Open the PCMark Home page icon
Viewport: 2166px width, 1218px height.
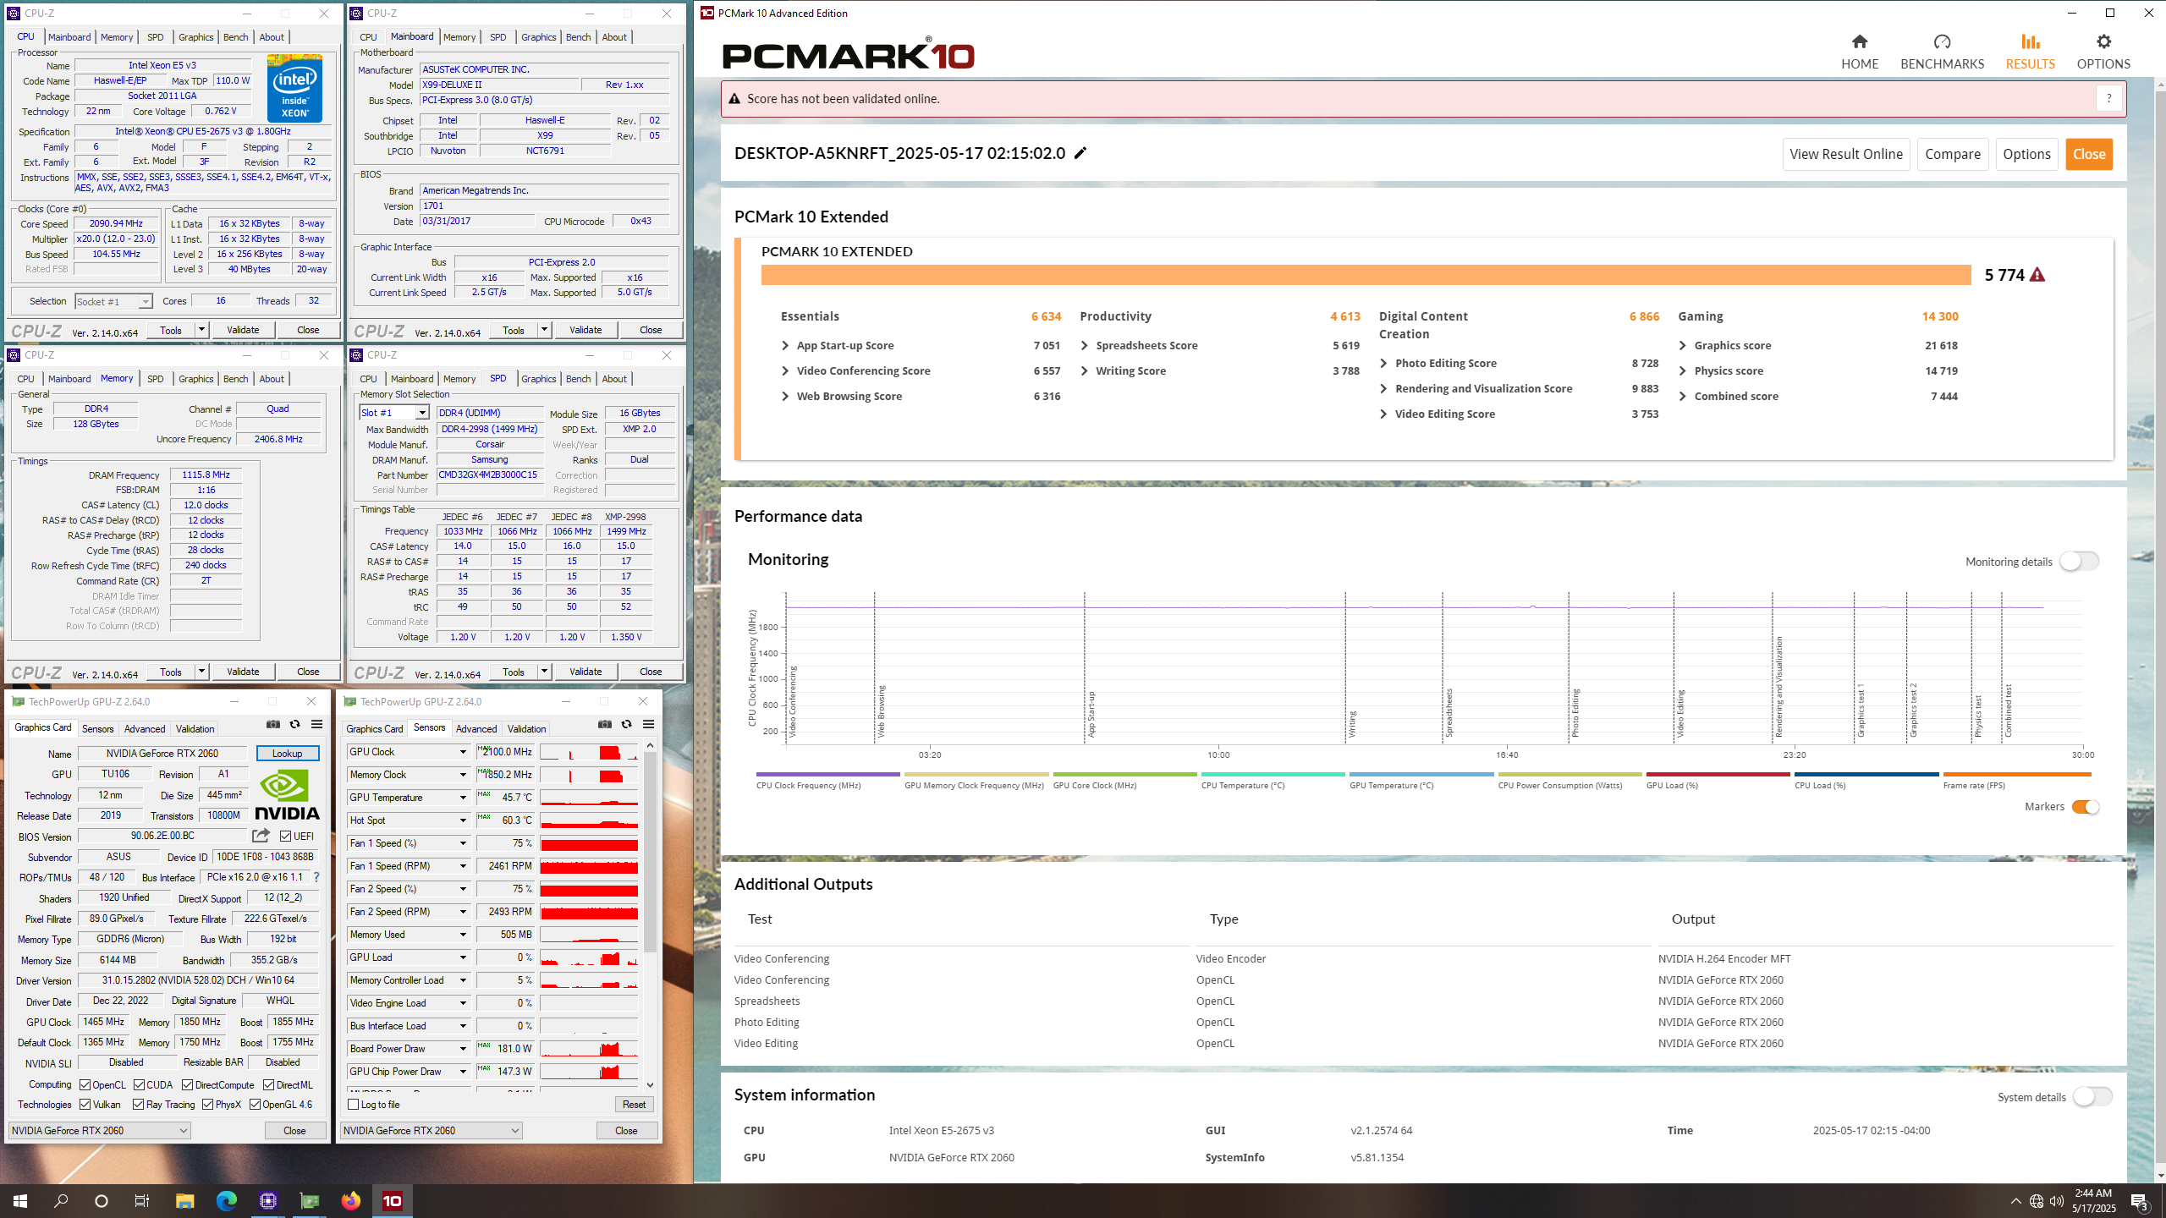pos(1859,41)
